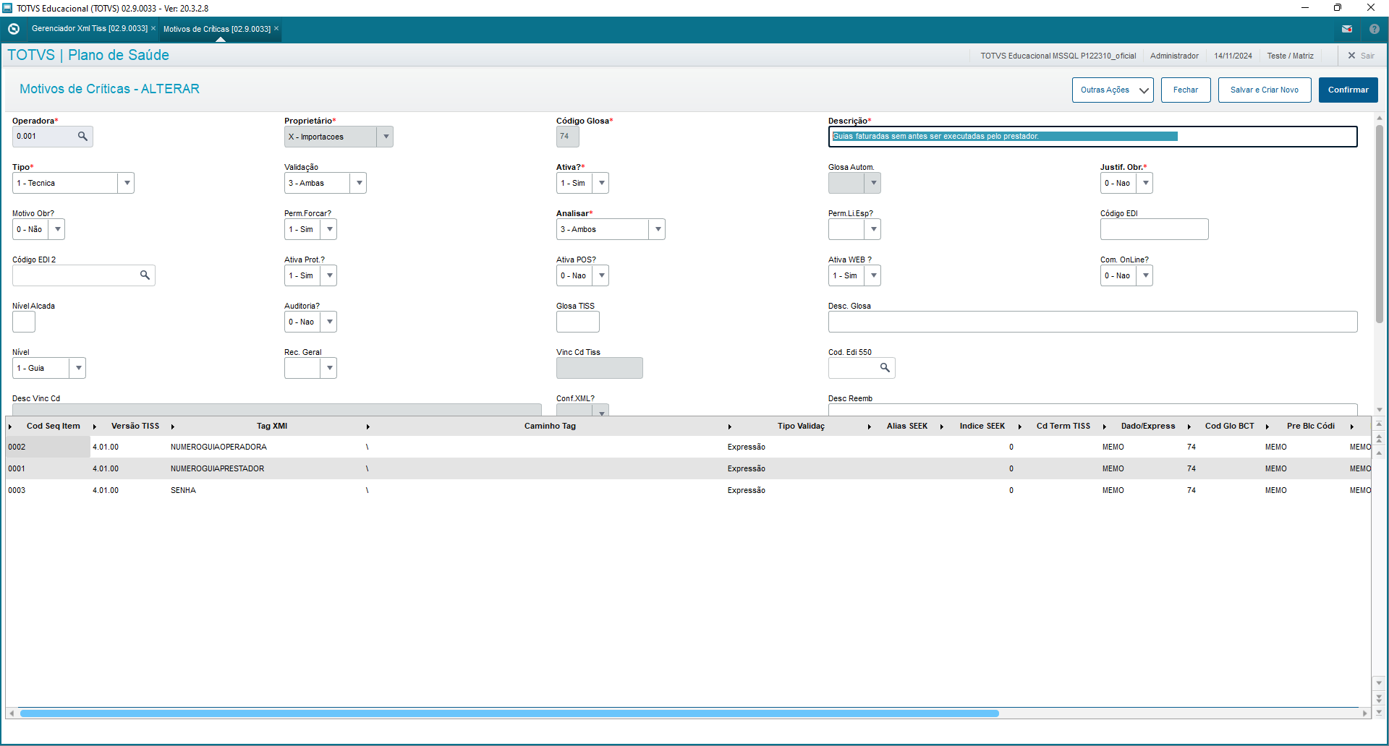The width and height of the screenshot is (1389, 746).
Task: Click the Código EDI 2 input field
Action: (75, 275)
